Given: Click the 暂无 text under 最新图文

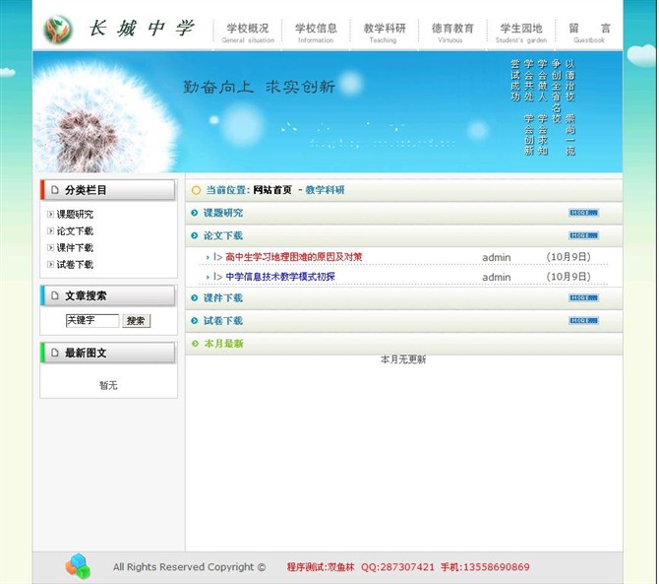Looking at the screenshot, I should click(108, 385).
